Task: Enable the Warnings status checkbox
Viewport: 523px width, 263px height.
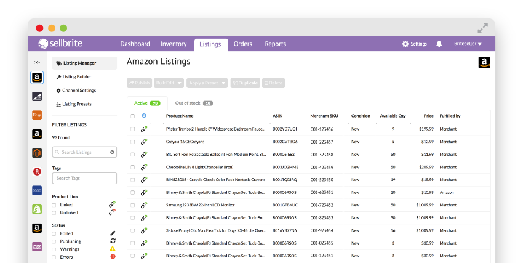Action: (x=54, y=249)
